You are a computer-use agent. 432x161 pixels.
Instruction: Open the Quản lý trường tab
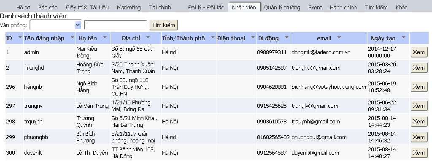282,8
